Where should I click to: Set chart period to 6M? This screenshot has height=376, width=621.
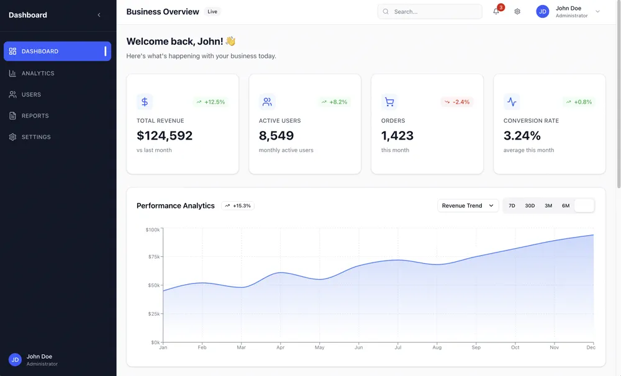pyautogui.click(x=566, y=206)
